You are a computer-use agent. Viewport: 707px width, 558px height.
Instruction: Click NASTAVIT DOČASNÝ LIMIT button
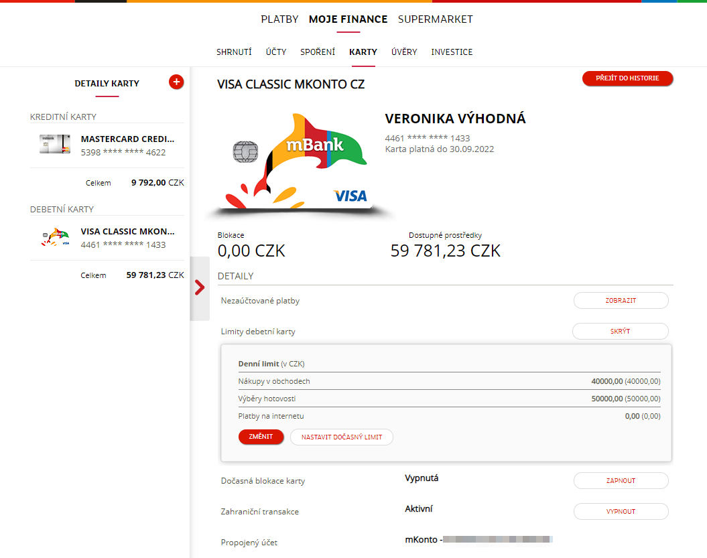[342, 437]
